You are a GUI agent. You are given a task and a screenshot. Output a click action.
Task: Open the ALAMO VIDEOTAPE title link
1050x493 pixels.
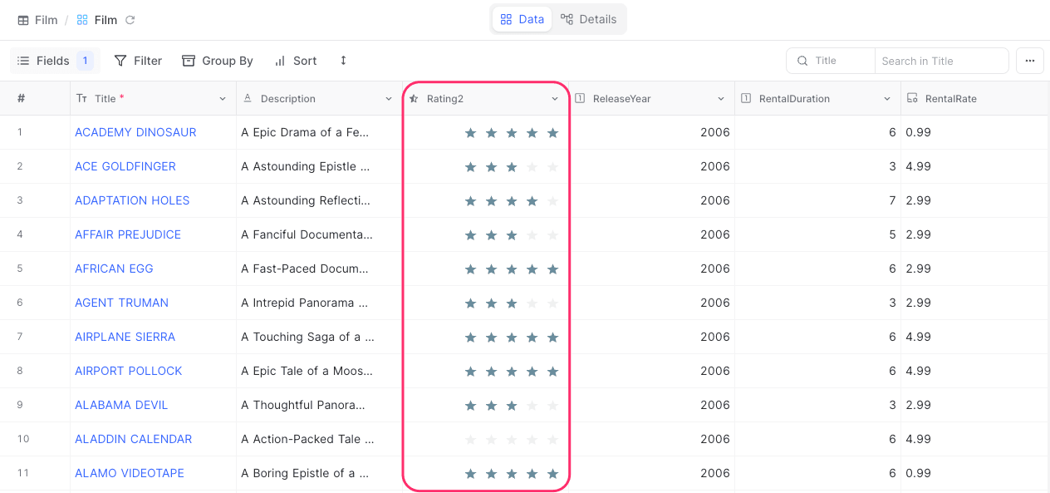click(130, 473)
